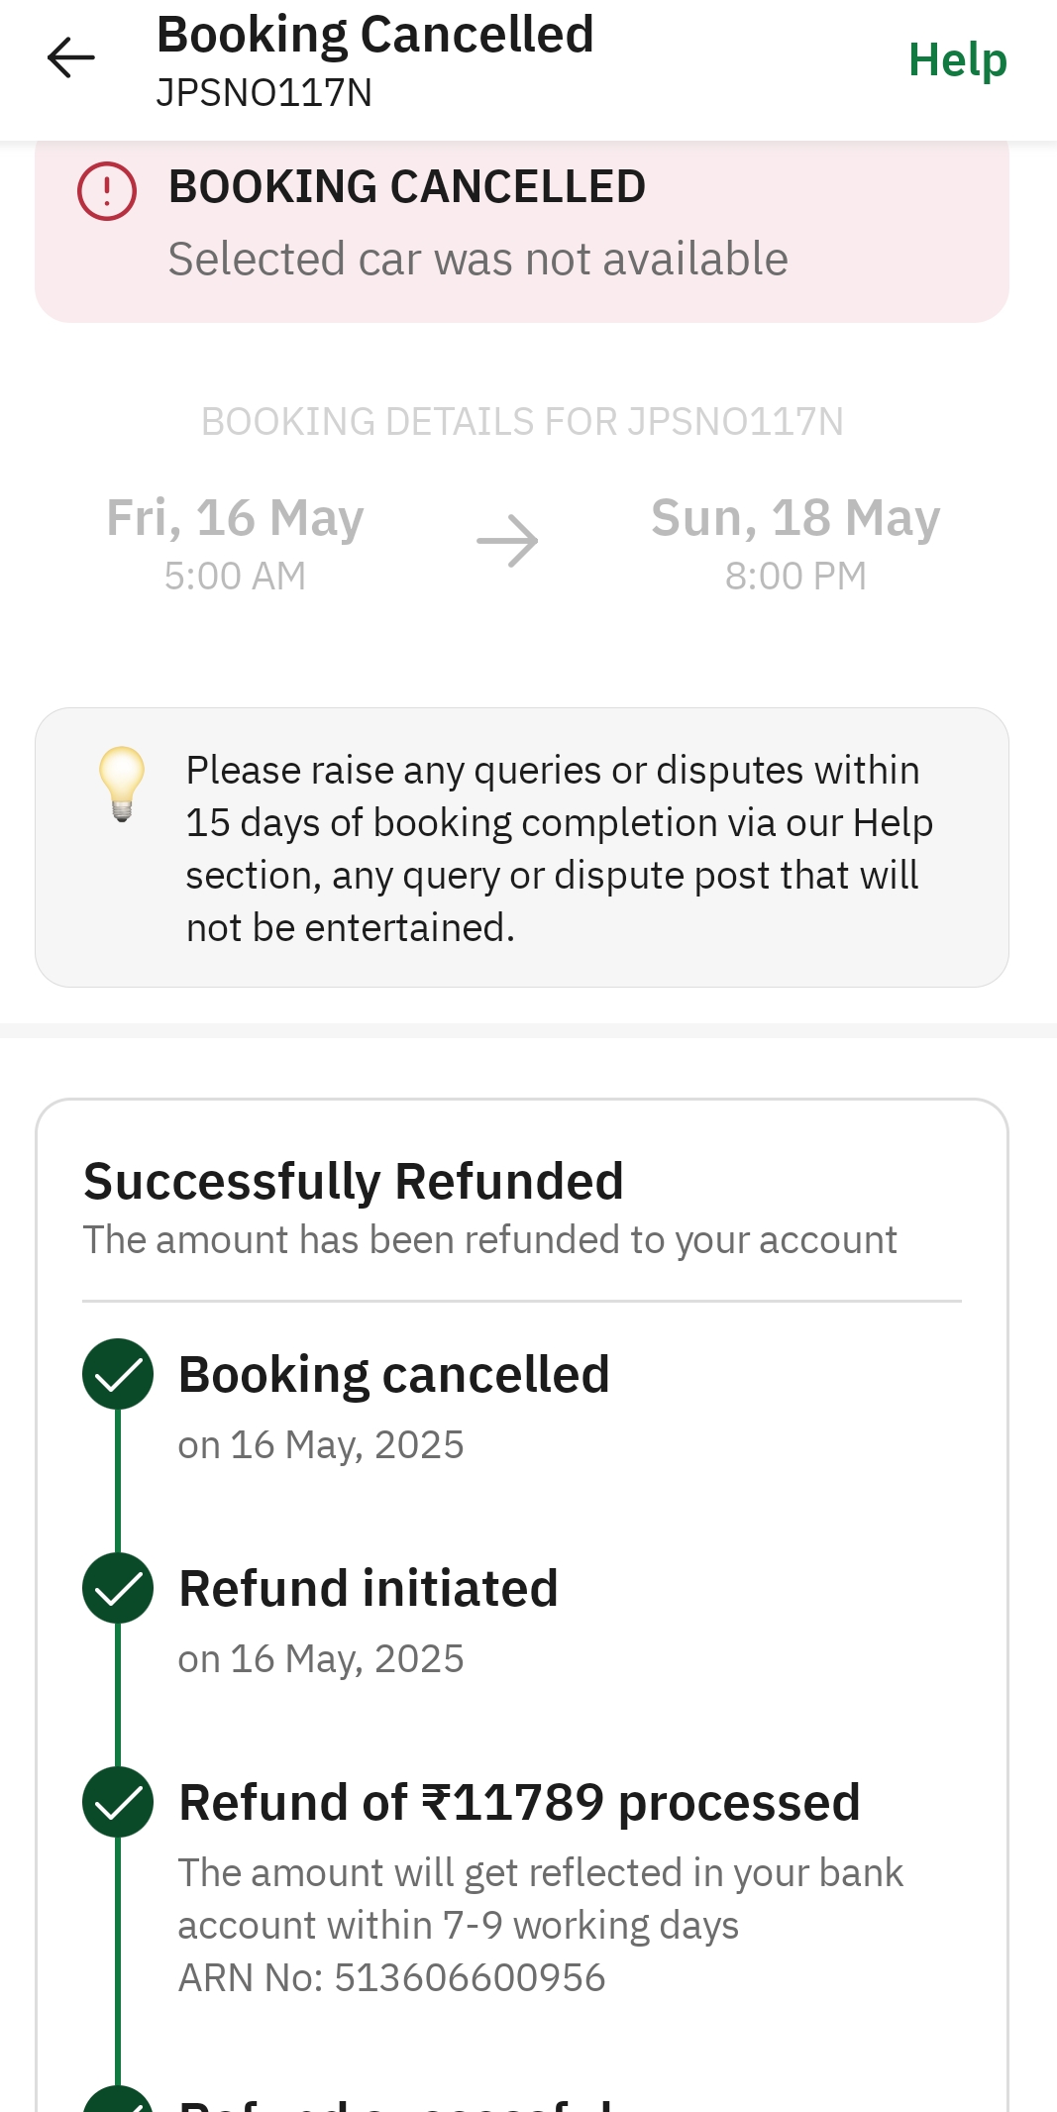This screenshot has height=2112, width=1057.
Task: Tap the partially visible bottom checkmark
Action: pos(118,2098)
